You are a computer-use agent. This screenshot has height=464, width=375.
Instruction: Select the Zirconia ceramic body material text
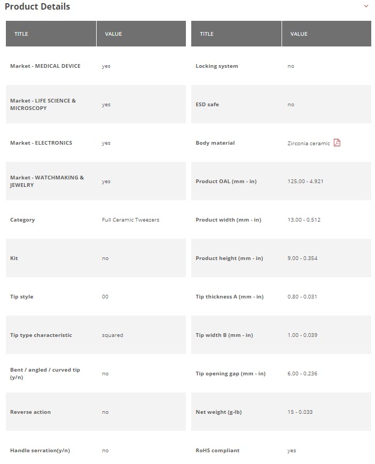point(308,143)
